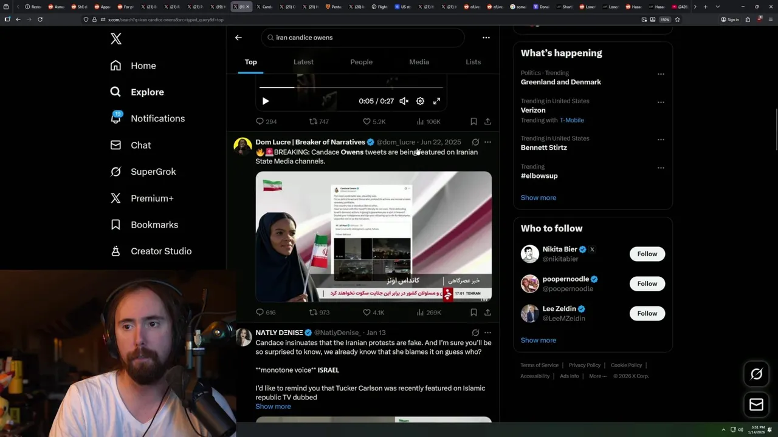
Task: Switch to the People tab
Action: (361, 62)
